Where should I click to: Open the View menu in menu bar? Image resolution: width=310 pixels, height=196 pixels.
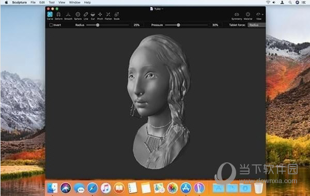pyautogui.click(x=61, y=3)
